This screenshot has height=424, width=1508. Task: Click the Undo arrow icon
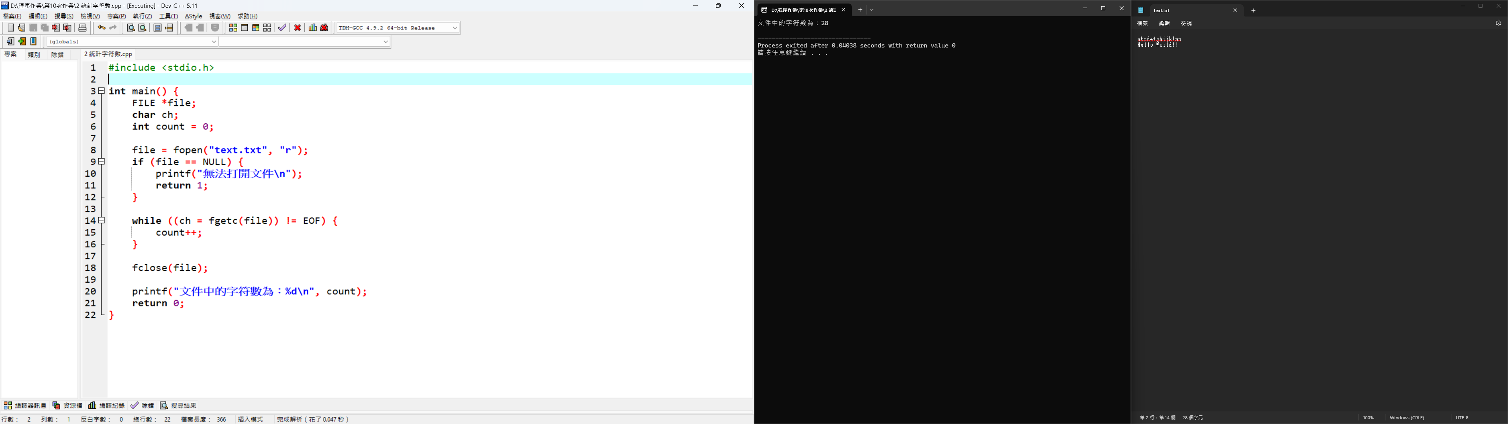pyautogui.click(x=101, y=27)
